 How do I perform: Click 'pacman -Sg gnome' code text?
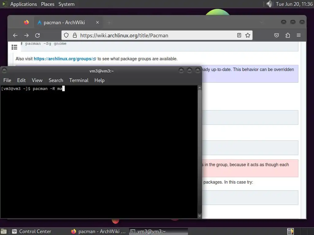46,43
